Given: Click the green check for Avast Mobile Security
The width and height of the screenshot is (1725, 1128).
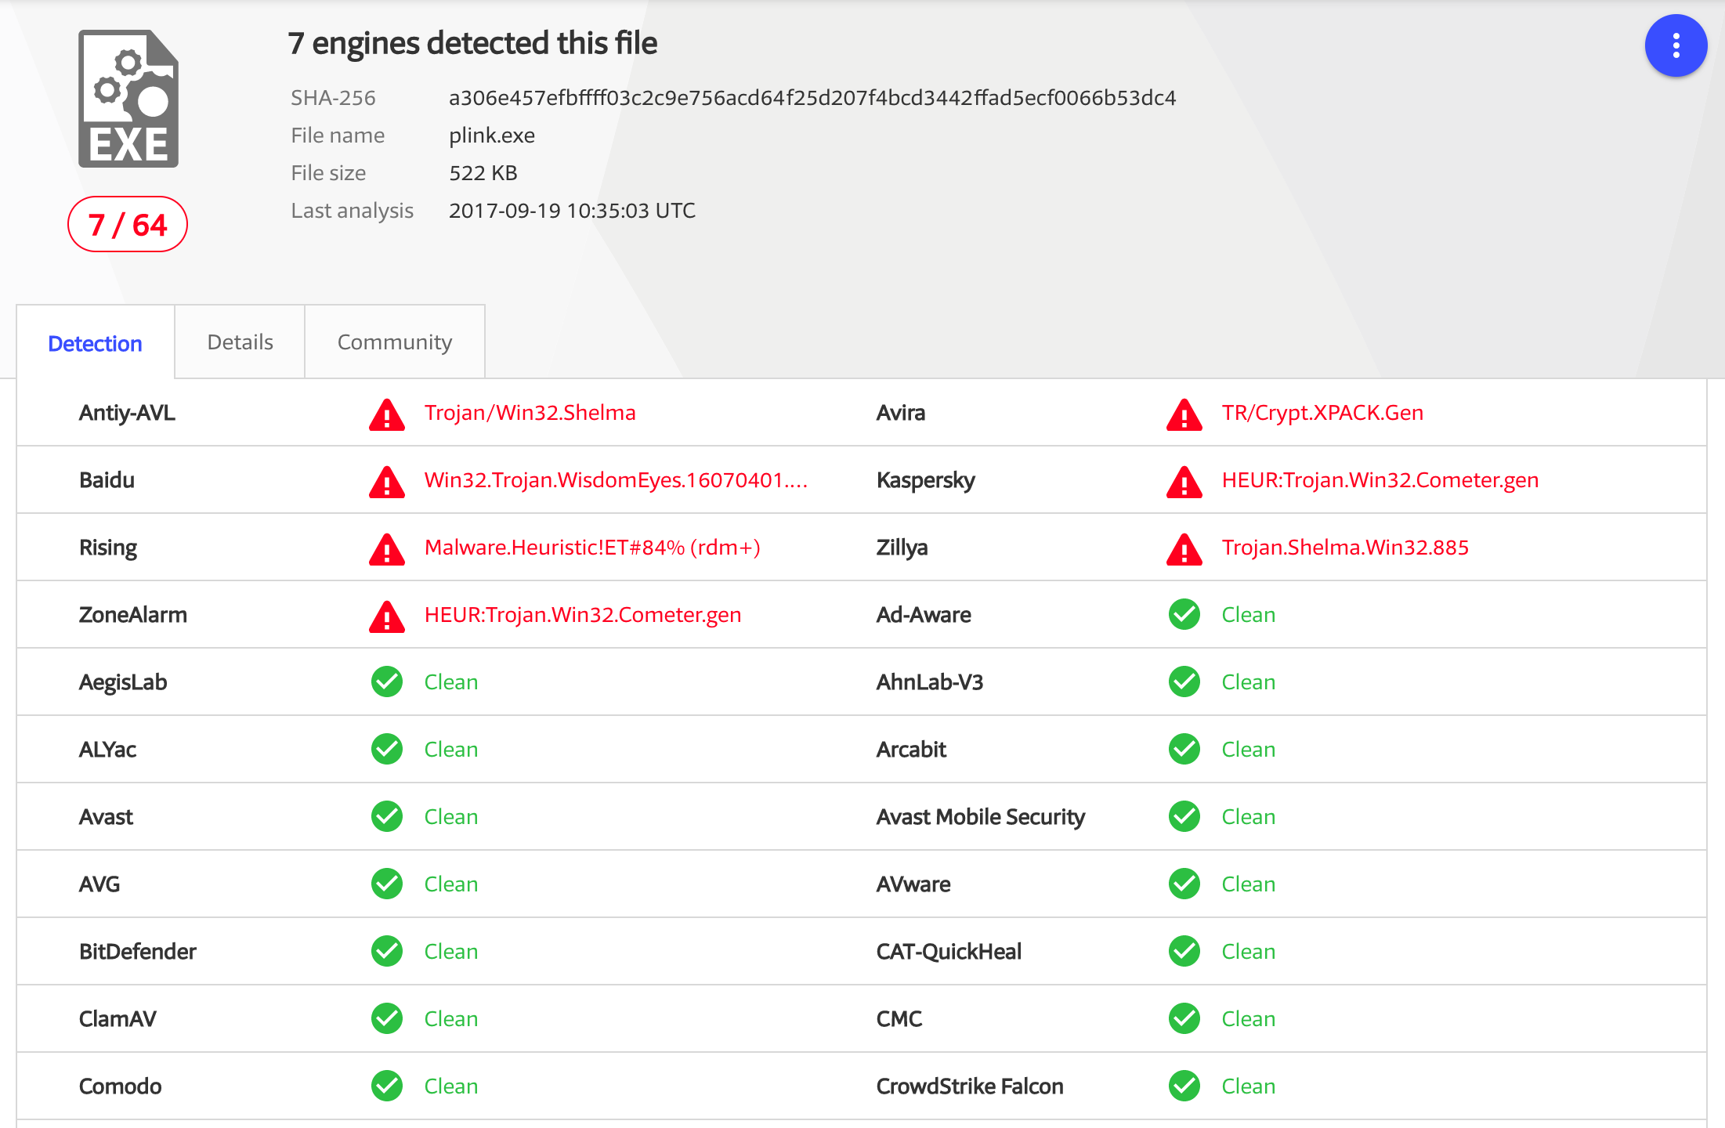Looking at the screenshot, I should click(1184, 817).
